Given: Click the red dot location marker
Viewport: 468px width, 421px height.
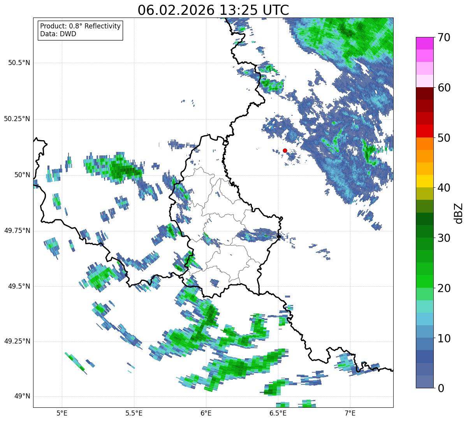Looking at the screenshot, I should 285,150.
